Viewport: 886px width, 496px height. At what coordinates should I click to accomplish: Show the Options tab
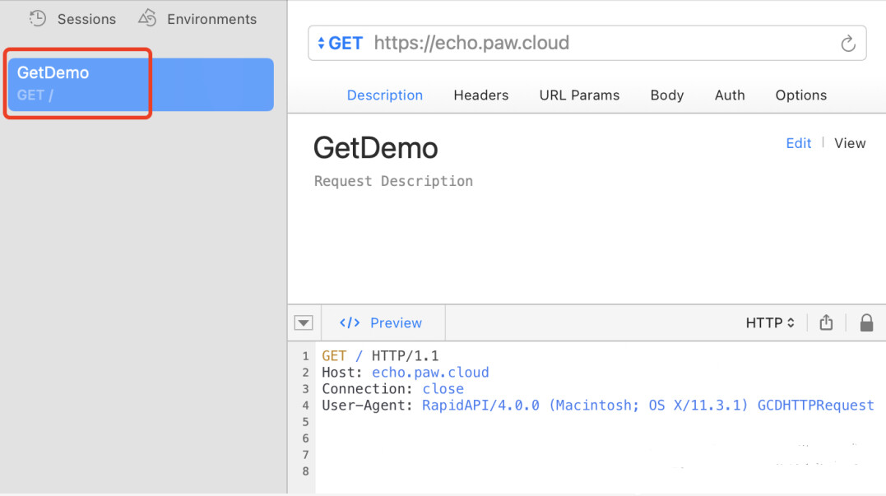(x=800, y=95)
